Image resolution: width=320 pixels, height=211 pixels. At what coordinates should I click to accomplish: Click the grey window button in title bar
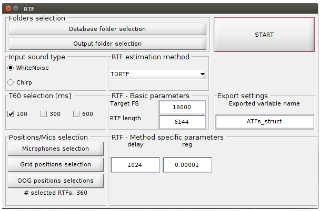pos(16,9)
